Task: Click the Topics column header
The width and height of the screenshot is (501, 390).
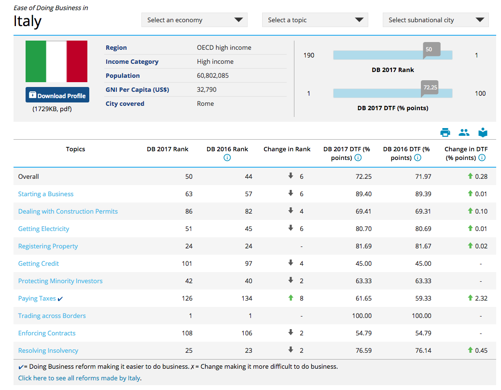Action: pos(75,149)
